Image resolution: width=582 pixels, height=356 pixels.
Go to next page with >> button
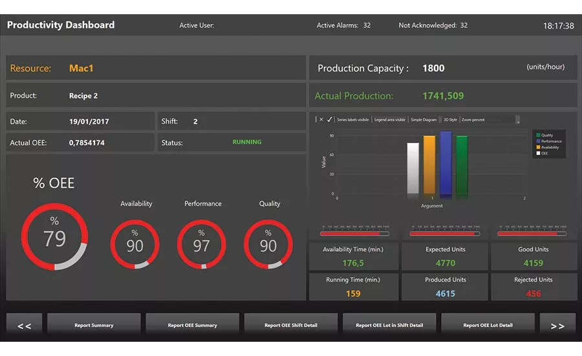point(557,326)
